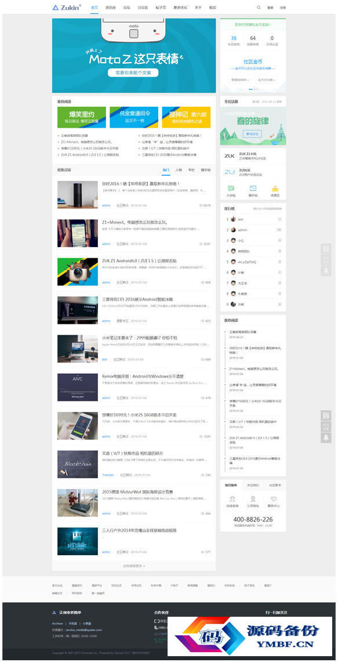338x662 pixels.
Task: Click the Traveler author link
Action: click(x=108, y=475)
